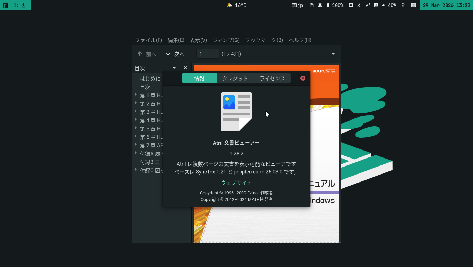
Task: Select はじめに in the contents tree
Action: coord(150,79)
